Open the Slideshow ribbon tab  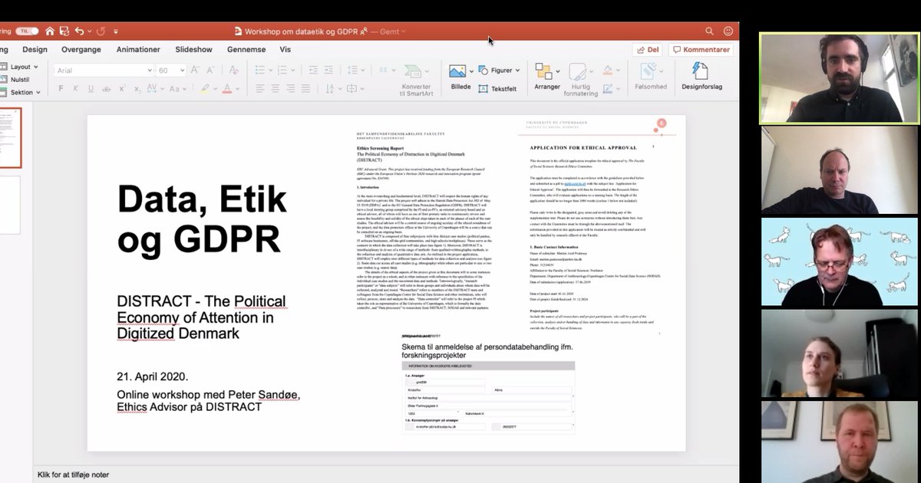click(193, 49)
